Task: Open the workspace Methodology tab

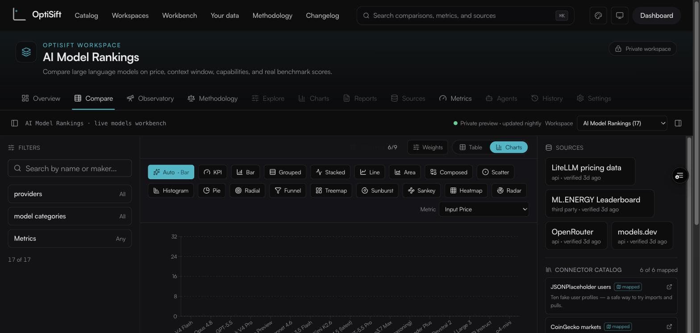Action: (212, 98)
